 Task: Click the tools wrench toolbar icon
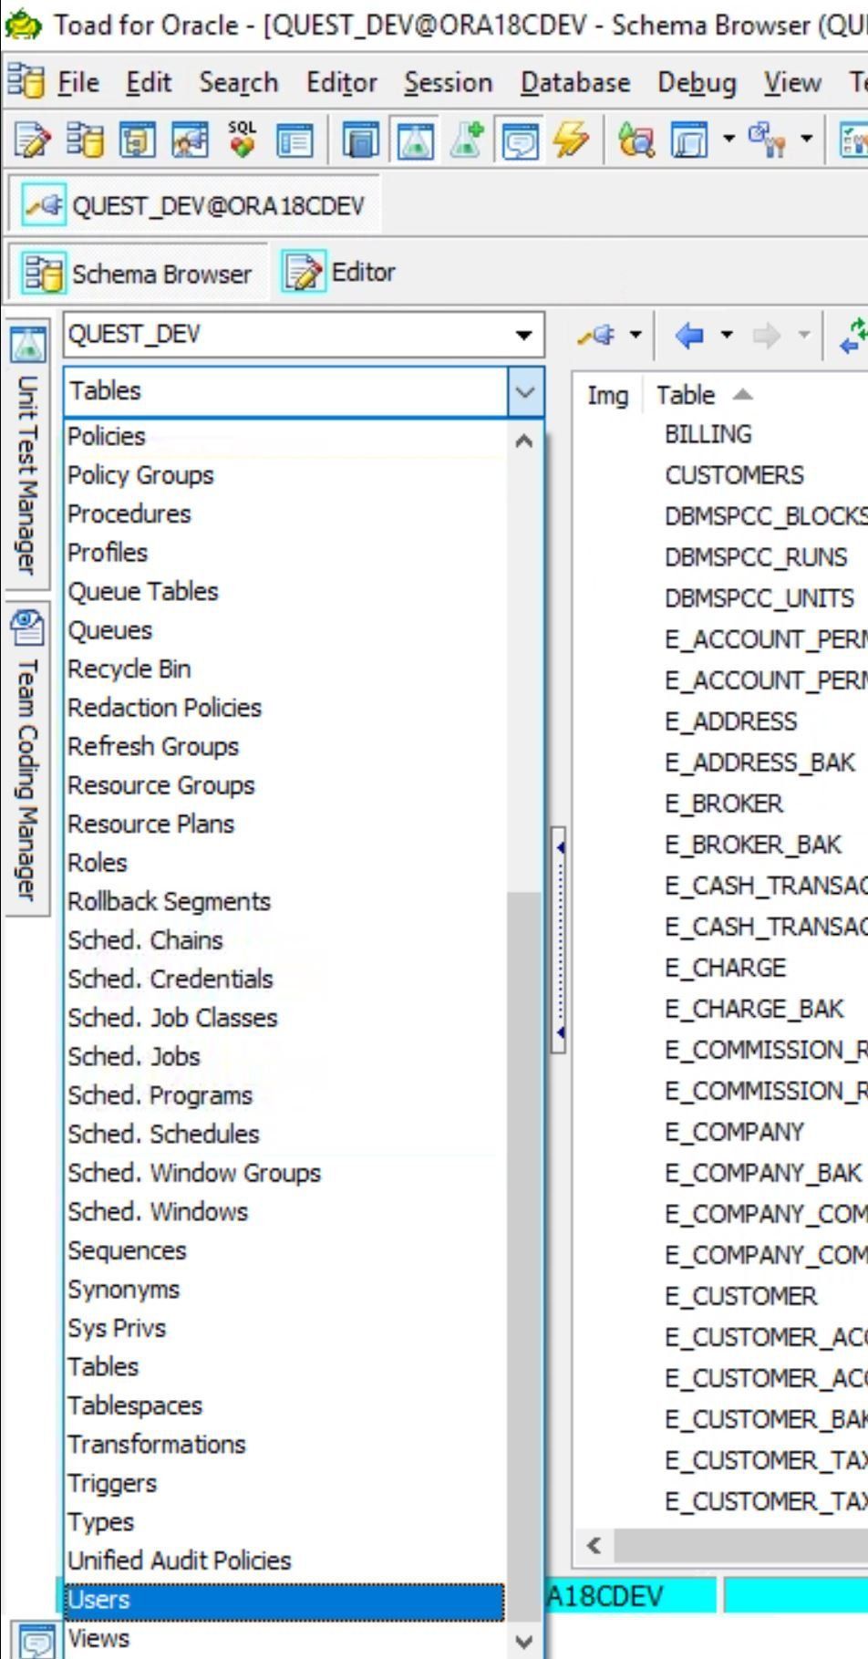pos(768,140)
